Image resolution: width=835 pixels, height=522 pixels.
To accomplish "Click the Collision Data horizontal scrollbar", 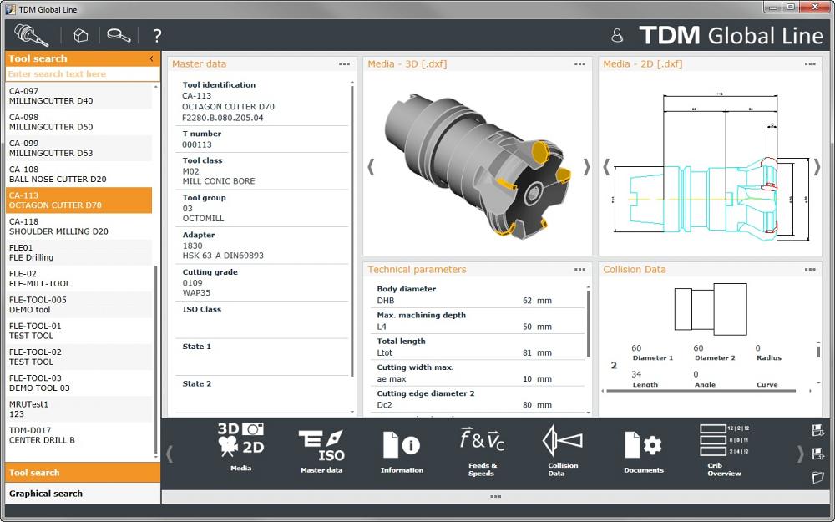I will tap(701, 391).
